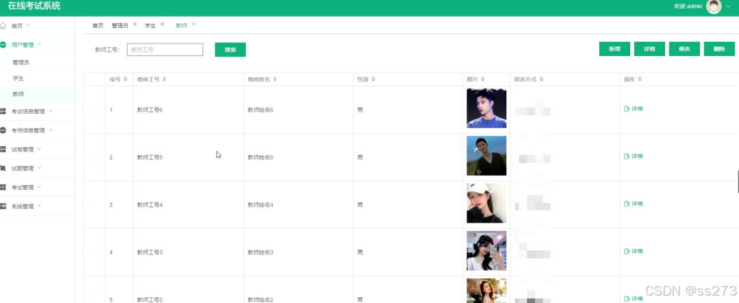This screenshot has height=303, width=739.
Task: Click the 操作 column sort icon
Action: pyautogui.click(x=640, y=79)
